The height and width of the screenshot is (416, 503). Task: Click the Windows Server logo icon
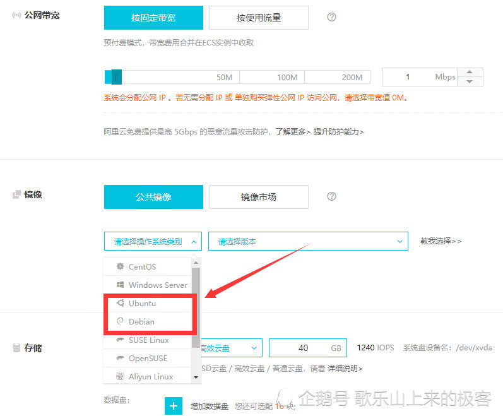pos(120,285)
